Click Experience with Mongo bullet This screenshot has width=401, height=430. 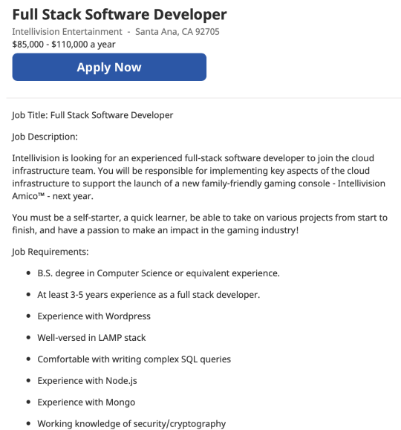(x=86, y=403)
